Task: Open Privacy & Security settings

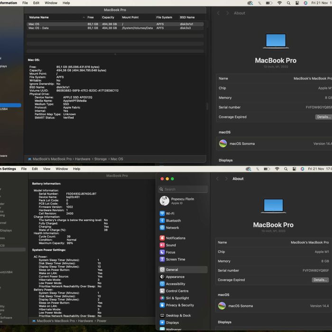Action: coord(177,305)
